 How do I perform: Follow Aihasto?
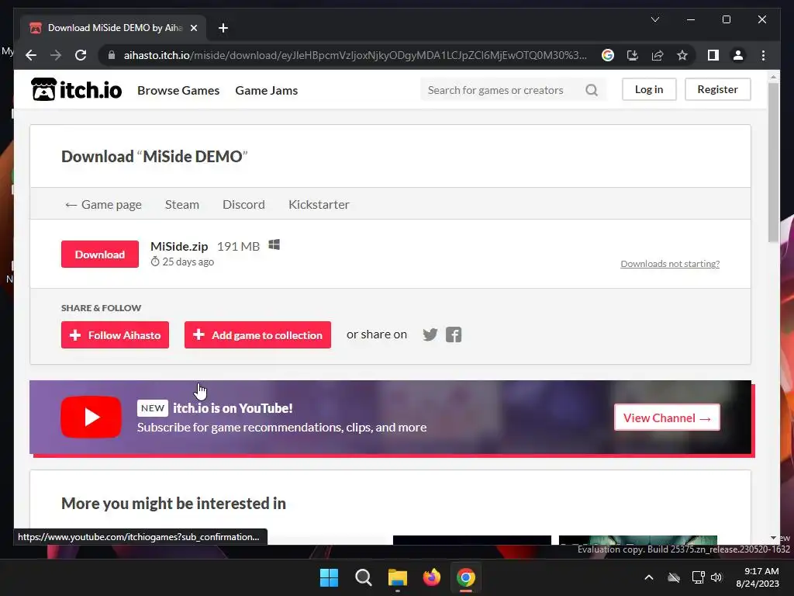(115, 335)
